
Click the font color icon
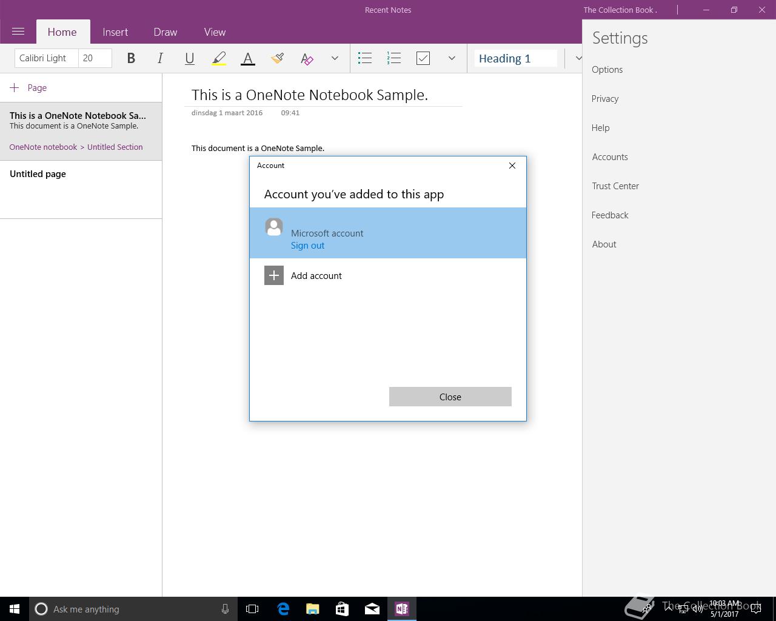[248, 58]
